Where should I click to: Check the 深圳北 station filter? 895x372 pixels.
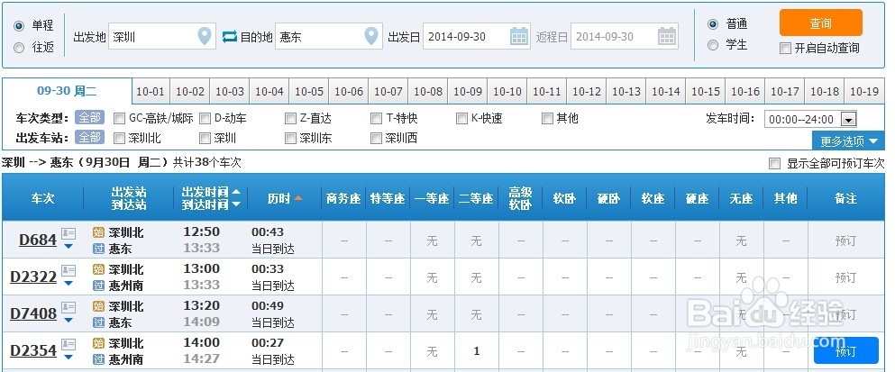[x=119, y=138]
